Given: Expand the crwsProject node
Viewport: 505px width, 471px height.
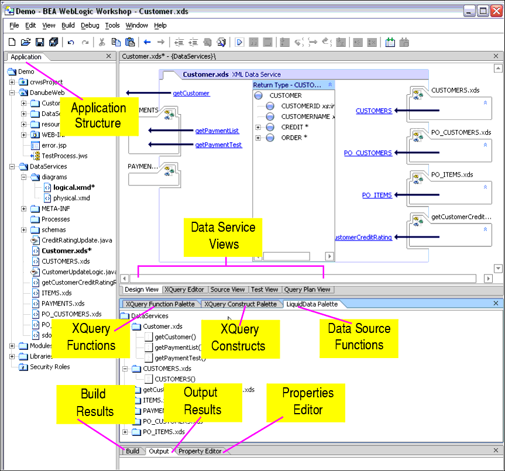Looking at the screenshot, I should (12, 82).
